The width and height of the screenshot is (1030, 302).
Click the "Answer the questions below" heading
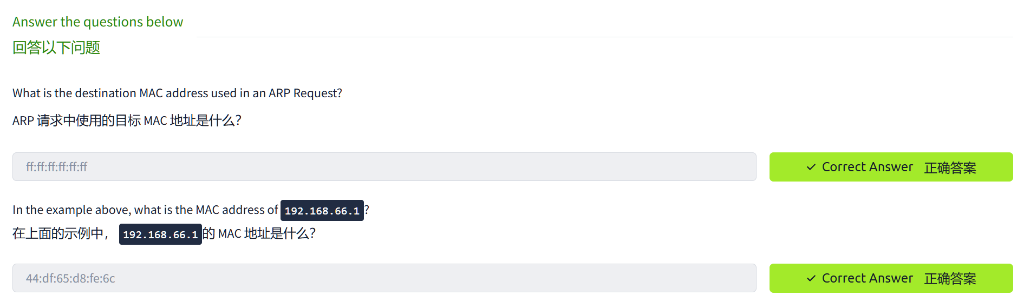coord(97,22)
